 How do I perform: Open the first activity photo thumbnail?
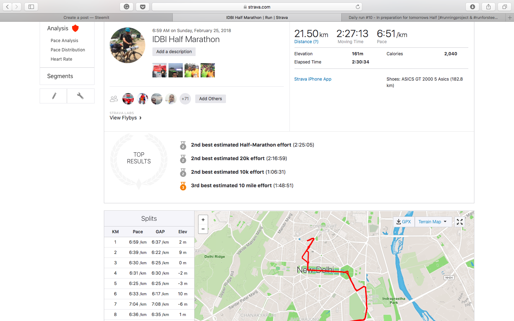(160, 70)
